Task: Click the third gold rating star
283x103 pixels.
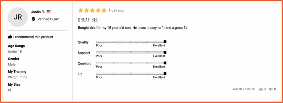Action: (x=92, y=10)
